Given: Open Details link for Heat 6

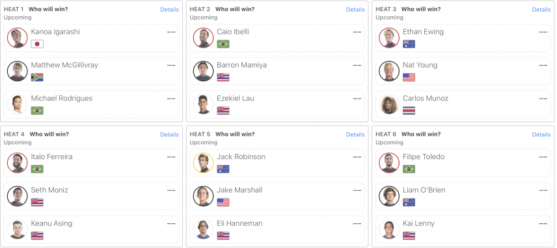Looking at the screenshot, I should pos(541,134).
